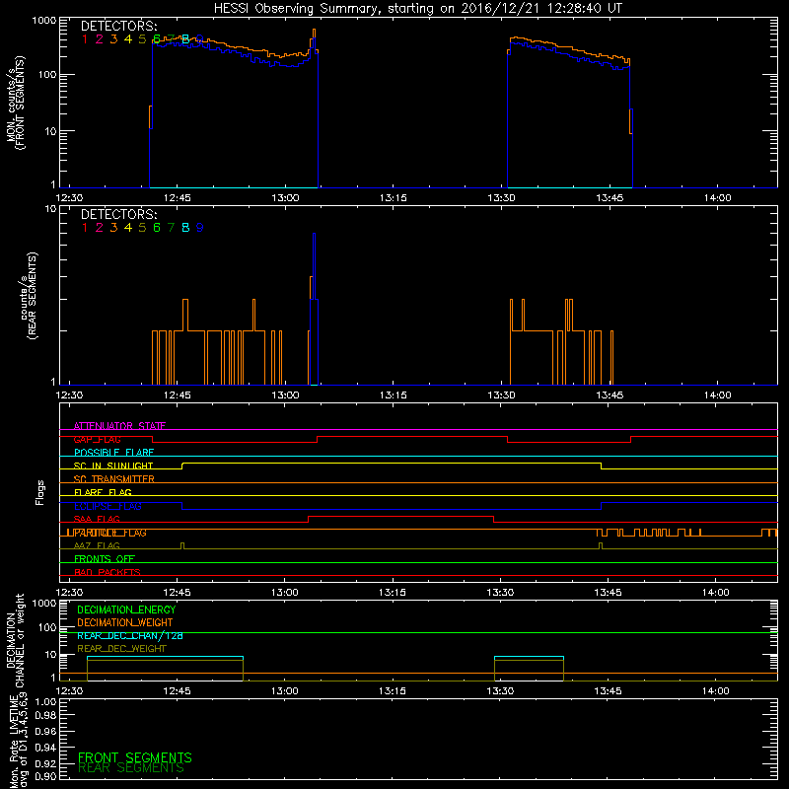Viewport: 789px width, 789px height.
Task: Click the HESSI Observing Summary title text
Action: [417, 9]
